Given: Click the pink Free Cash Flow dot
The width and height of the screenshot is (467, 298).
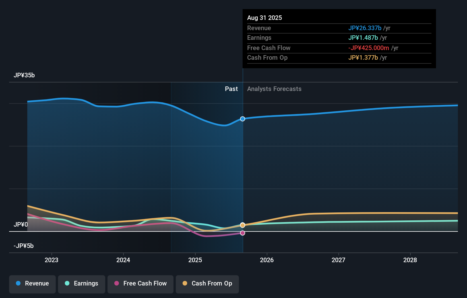Looking at the screenshot, I should click(117, 283).
